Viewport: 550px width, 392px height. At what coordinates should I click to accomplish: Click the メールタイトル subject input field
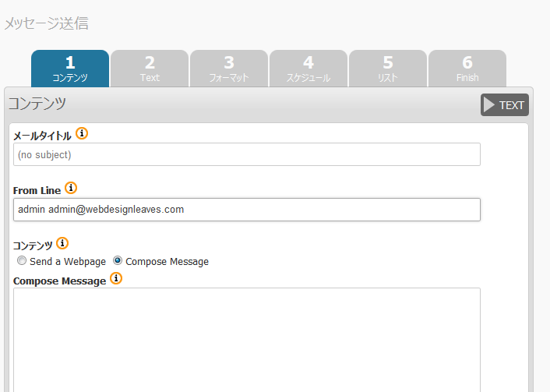[x=246, y=154]
